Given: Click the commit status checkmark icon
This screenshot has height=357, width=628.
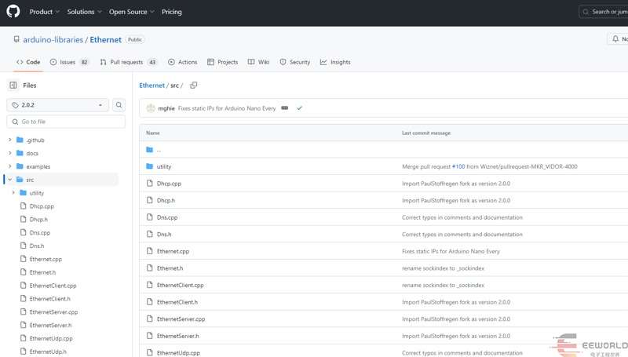Looking at the screenshot, I should pyautogui.click(x=299, y=108).
